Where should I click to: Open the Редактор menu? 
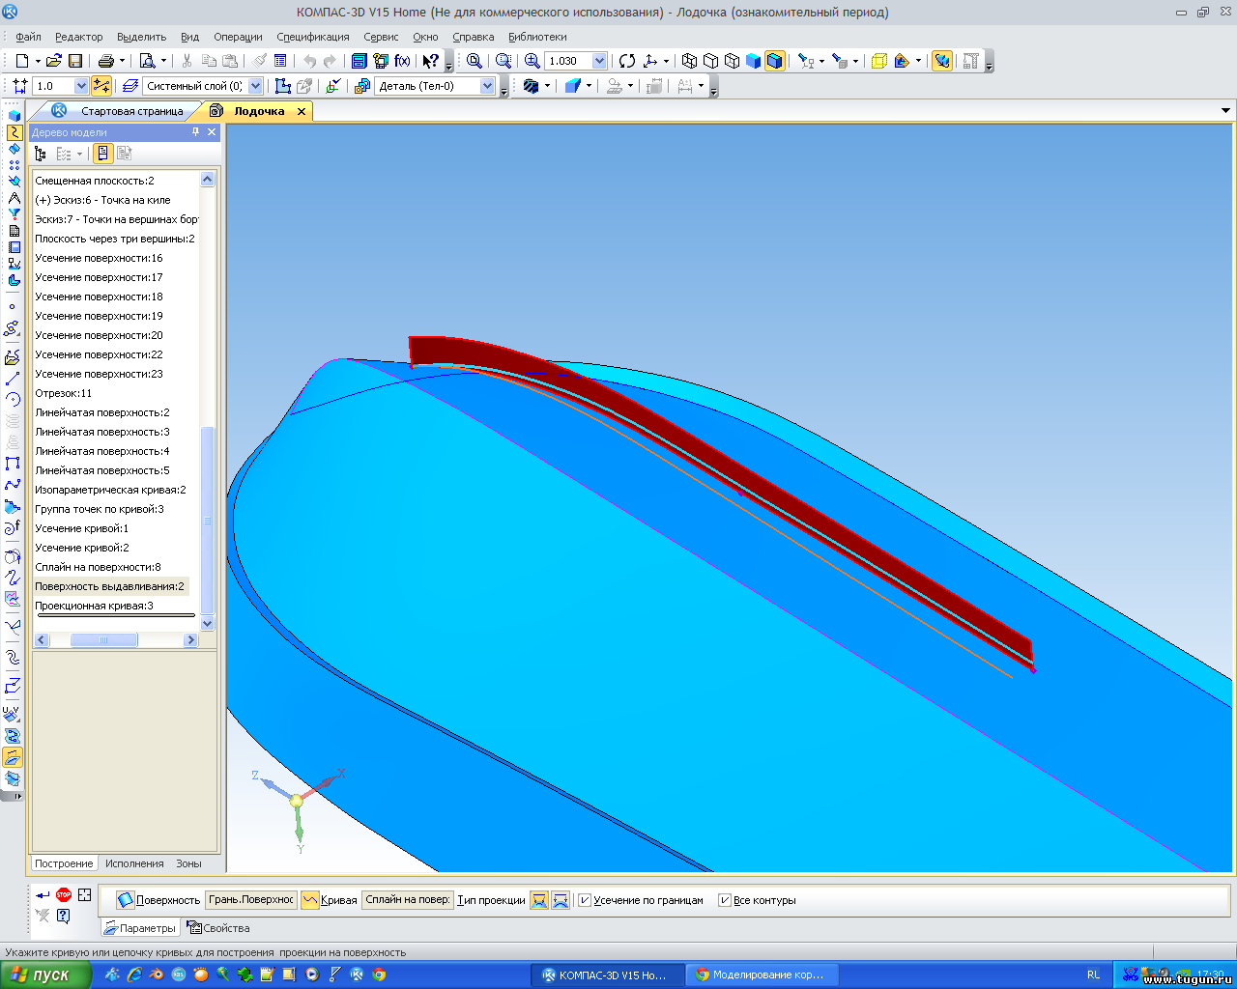78,37
